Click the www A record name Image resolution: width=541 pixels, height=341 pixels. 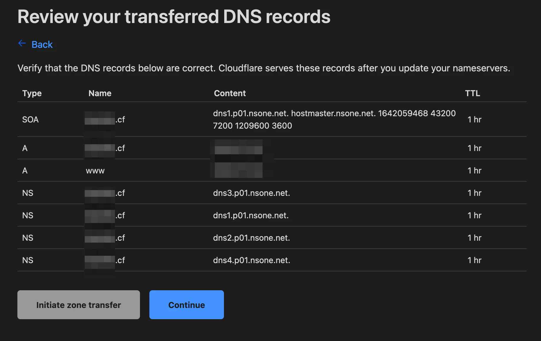click(x=95, y=171)
